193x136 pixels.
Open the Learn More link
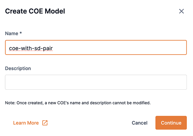(26, 123)
